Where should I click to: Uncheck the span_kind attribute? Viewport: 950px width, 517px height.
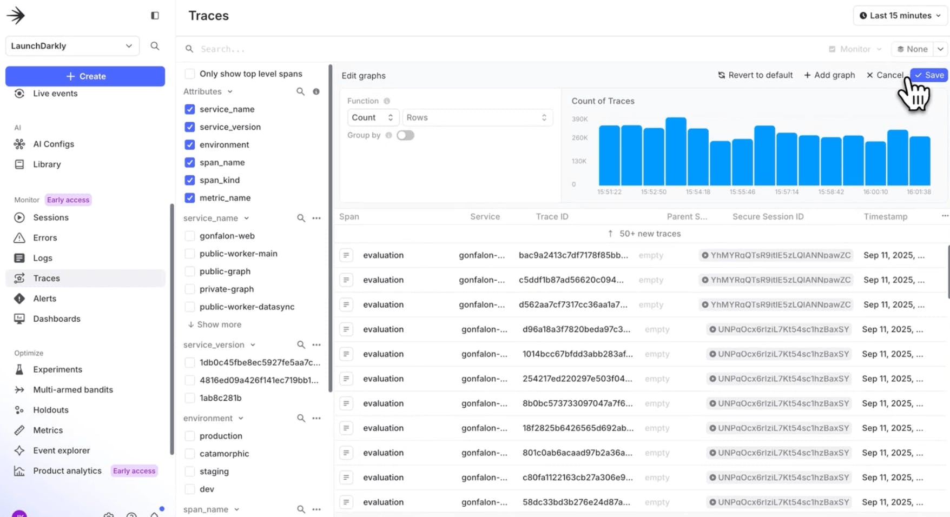190,180
